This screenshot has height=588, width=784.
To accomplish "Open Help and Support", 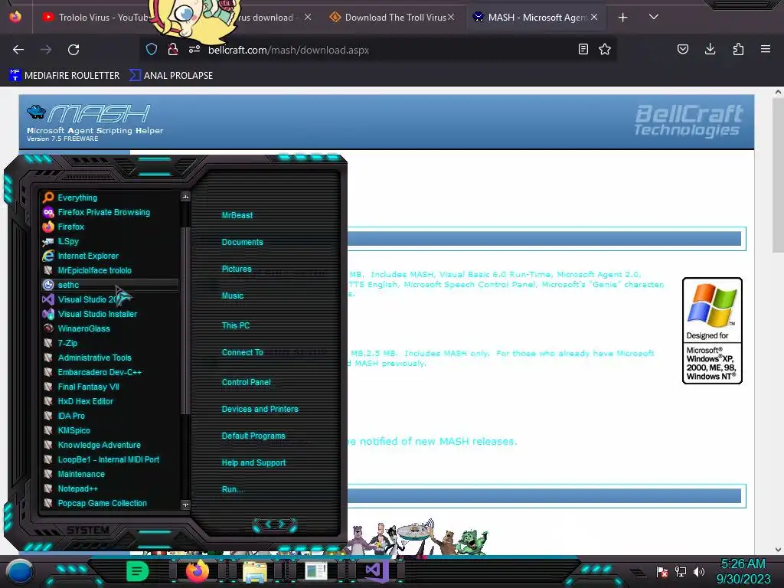I will 253,462.
